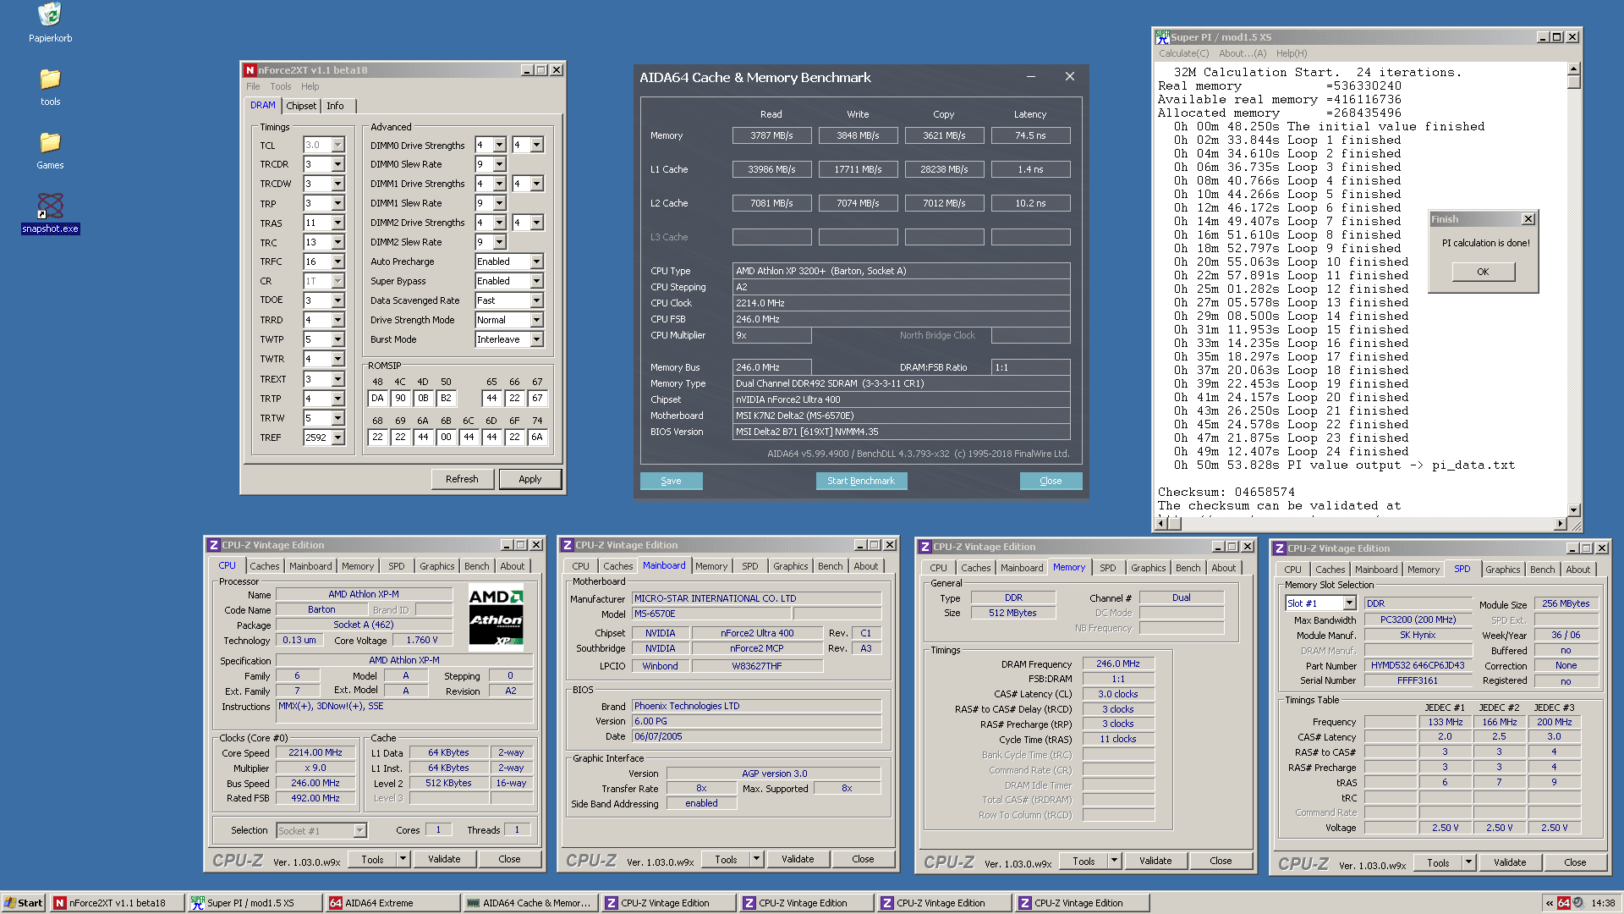Select the About tab in CPU-Z Mainboard window
Viewport: 1624px width, 914px height.
pyautogui.click(x=865, y=566)
